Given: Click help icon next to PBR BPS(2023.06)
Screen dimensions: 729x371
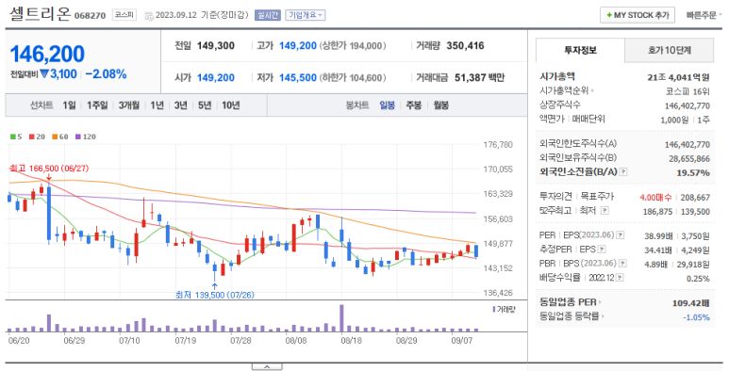Looking at the screenshot, I should coord(622,264).
